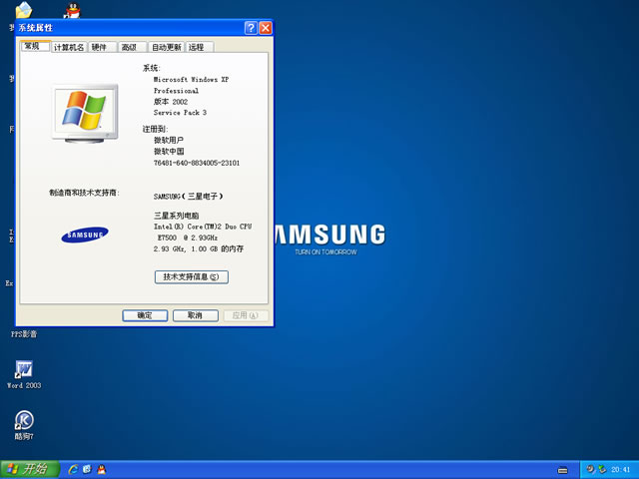Screen dimensions: 639x479
Task: Close the 系统属性 dialog window
Action: 266,28
